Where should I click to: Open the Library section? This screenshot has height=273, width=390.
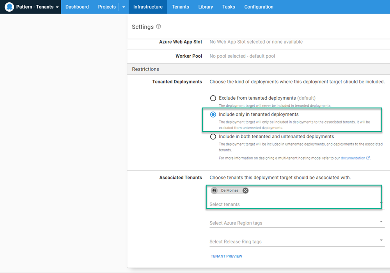(206, 7)
